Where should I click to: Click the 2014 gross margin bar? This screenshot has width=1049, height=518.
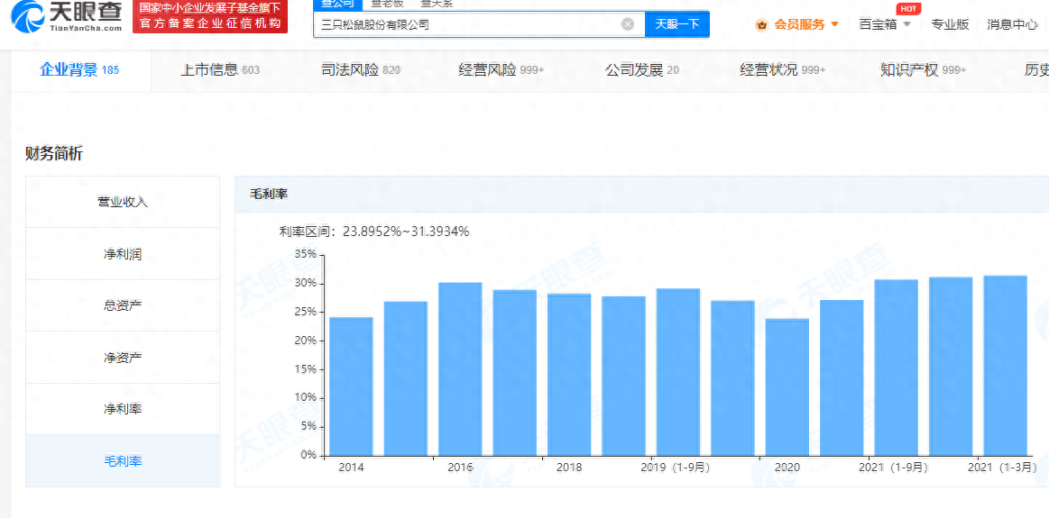click(351, 386)
